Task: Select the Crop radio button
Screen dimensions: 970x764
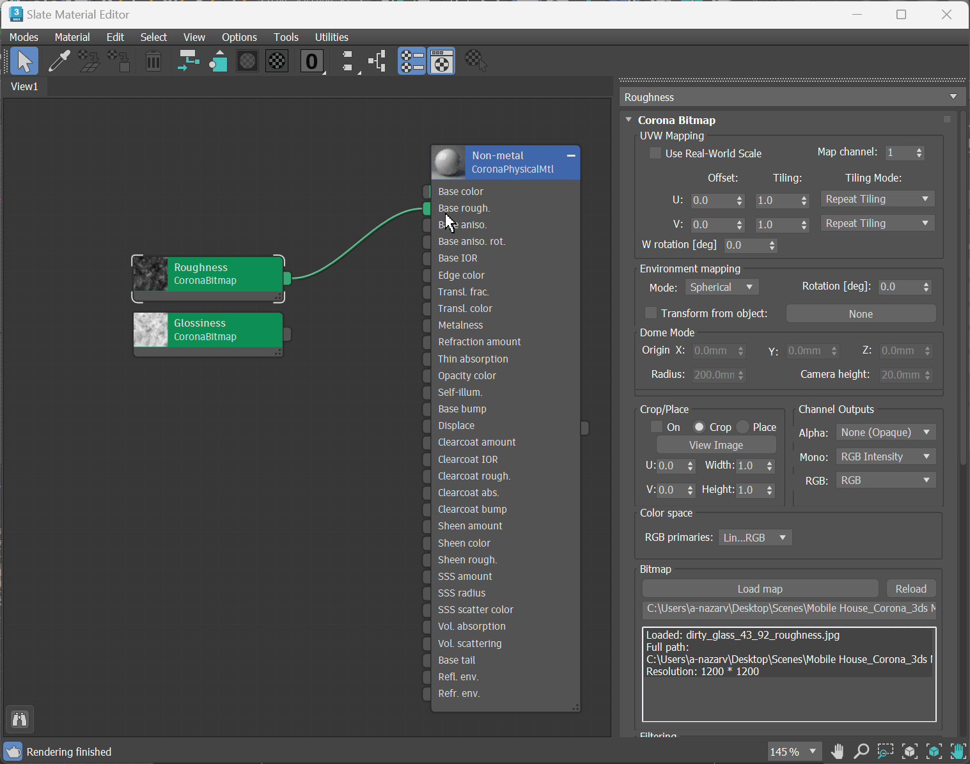Action: (699, 427)
